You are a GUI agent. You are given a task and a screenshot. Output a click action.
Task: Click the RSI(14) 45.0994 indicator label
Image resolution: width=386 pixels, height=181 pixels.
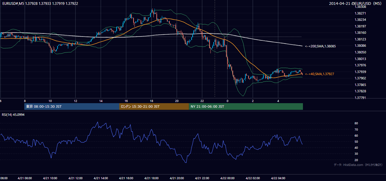point(13,115)
